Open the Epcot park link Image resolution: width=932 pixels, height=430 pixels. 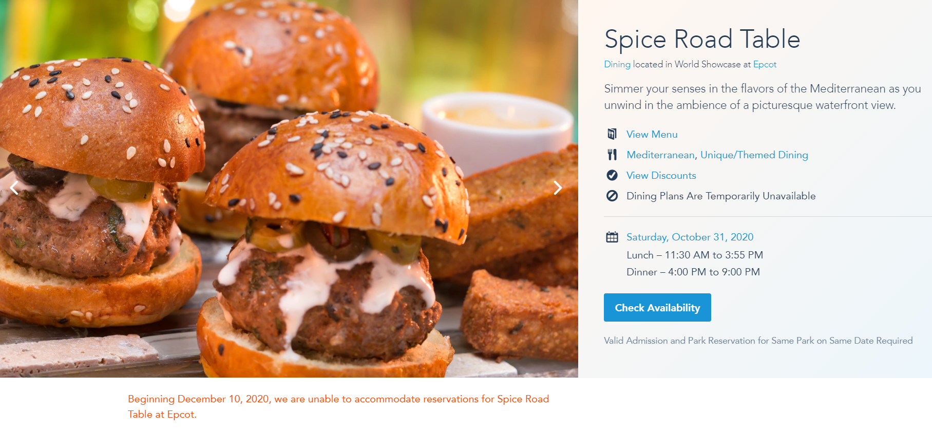pos(765,64)
